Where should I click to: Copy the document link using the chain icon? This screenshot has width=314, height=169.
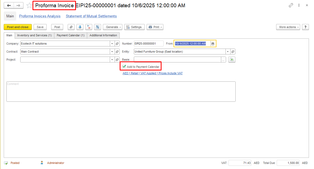tap(291, 5)
